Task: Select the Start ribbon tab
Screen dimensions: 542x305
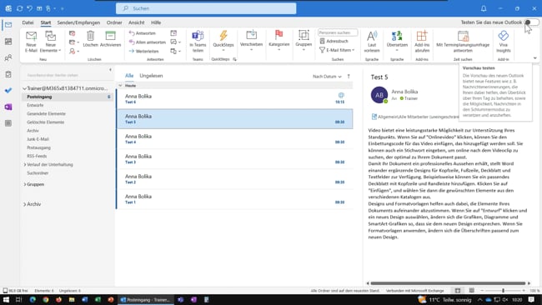Action: [x=46, y=22]
